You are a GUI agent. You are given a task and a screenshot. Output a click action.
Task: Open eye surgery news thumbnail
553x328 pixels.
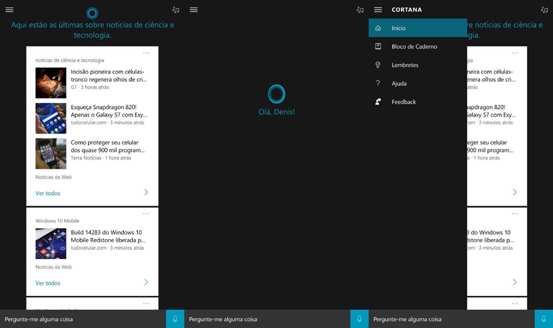tap(51, 83)
